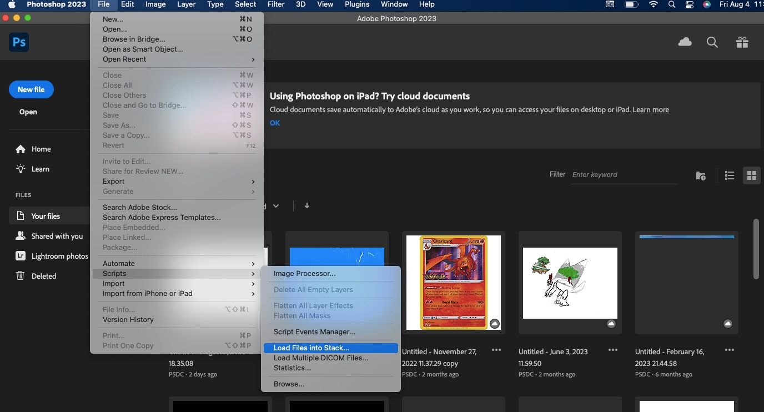This screenshot has height=412, width=764.
Task: Reverse sort order with down arrow
Action: [x=307, y=205]
